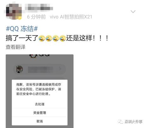
Task: Click the blurred QQ account number field
Action: pyautogui.click(x=40, y=70)
